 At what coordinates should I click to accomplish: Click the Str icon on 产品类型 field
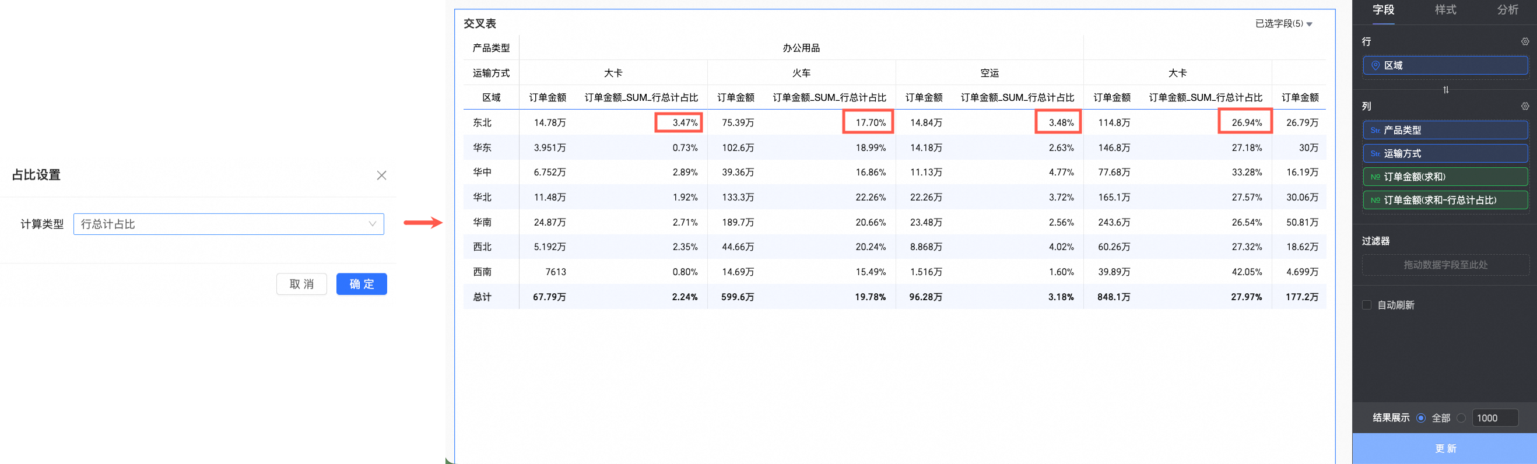tap(1375, 130)
